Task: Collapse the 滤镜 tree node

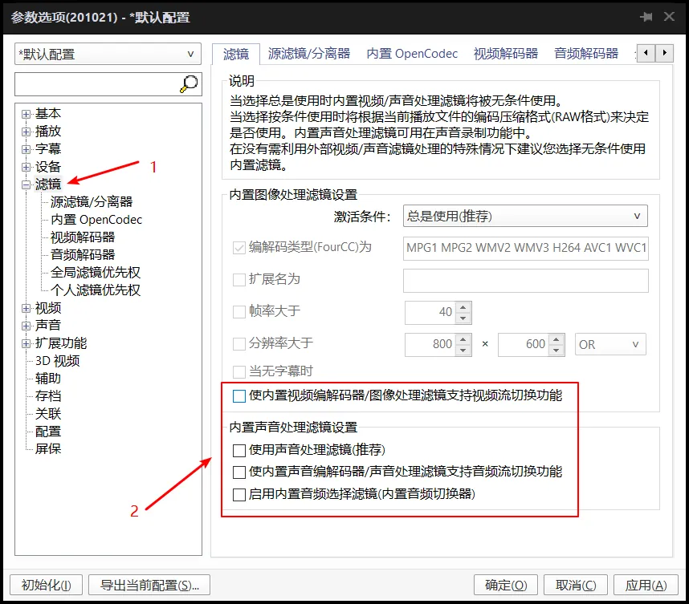Action: coord(26,184)
